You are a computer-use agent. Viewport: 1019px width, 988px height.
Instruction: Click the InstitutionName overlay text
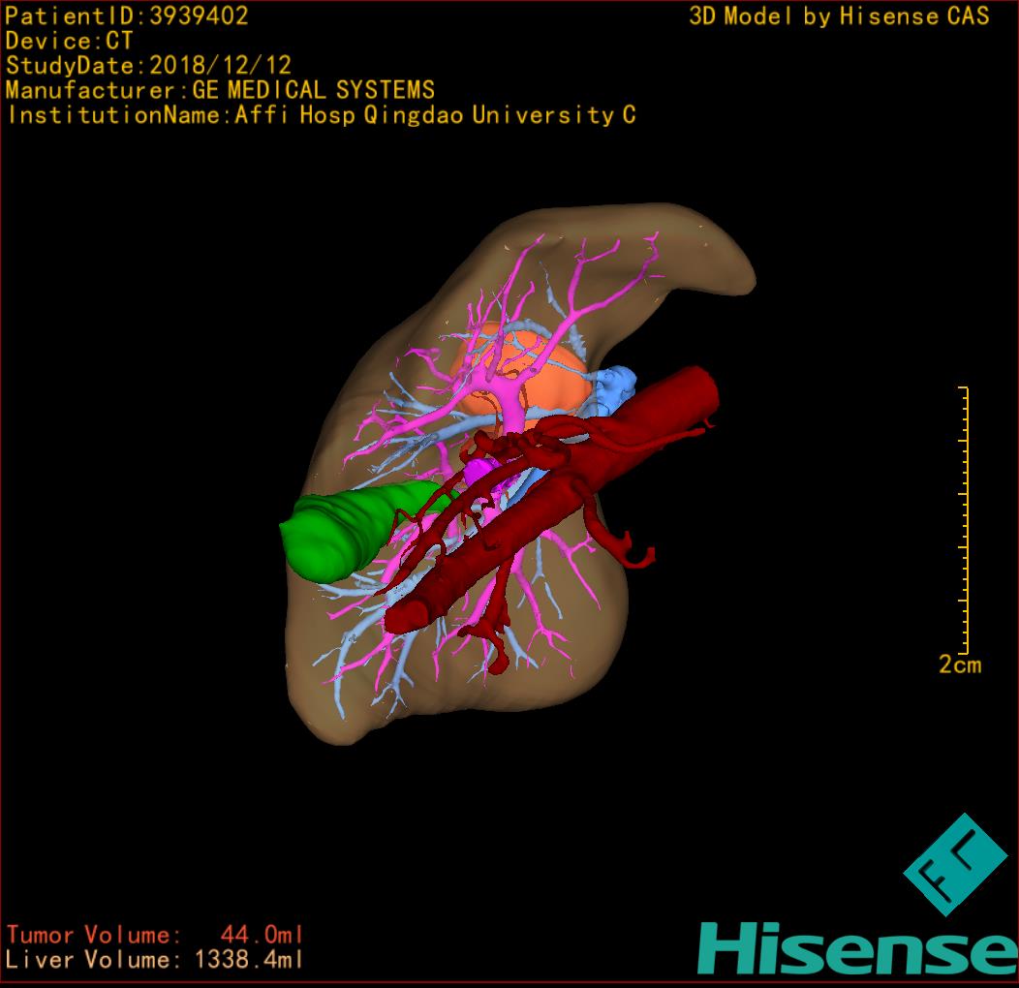(321, 115)
